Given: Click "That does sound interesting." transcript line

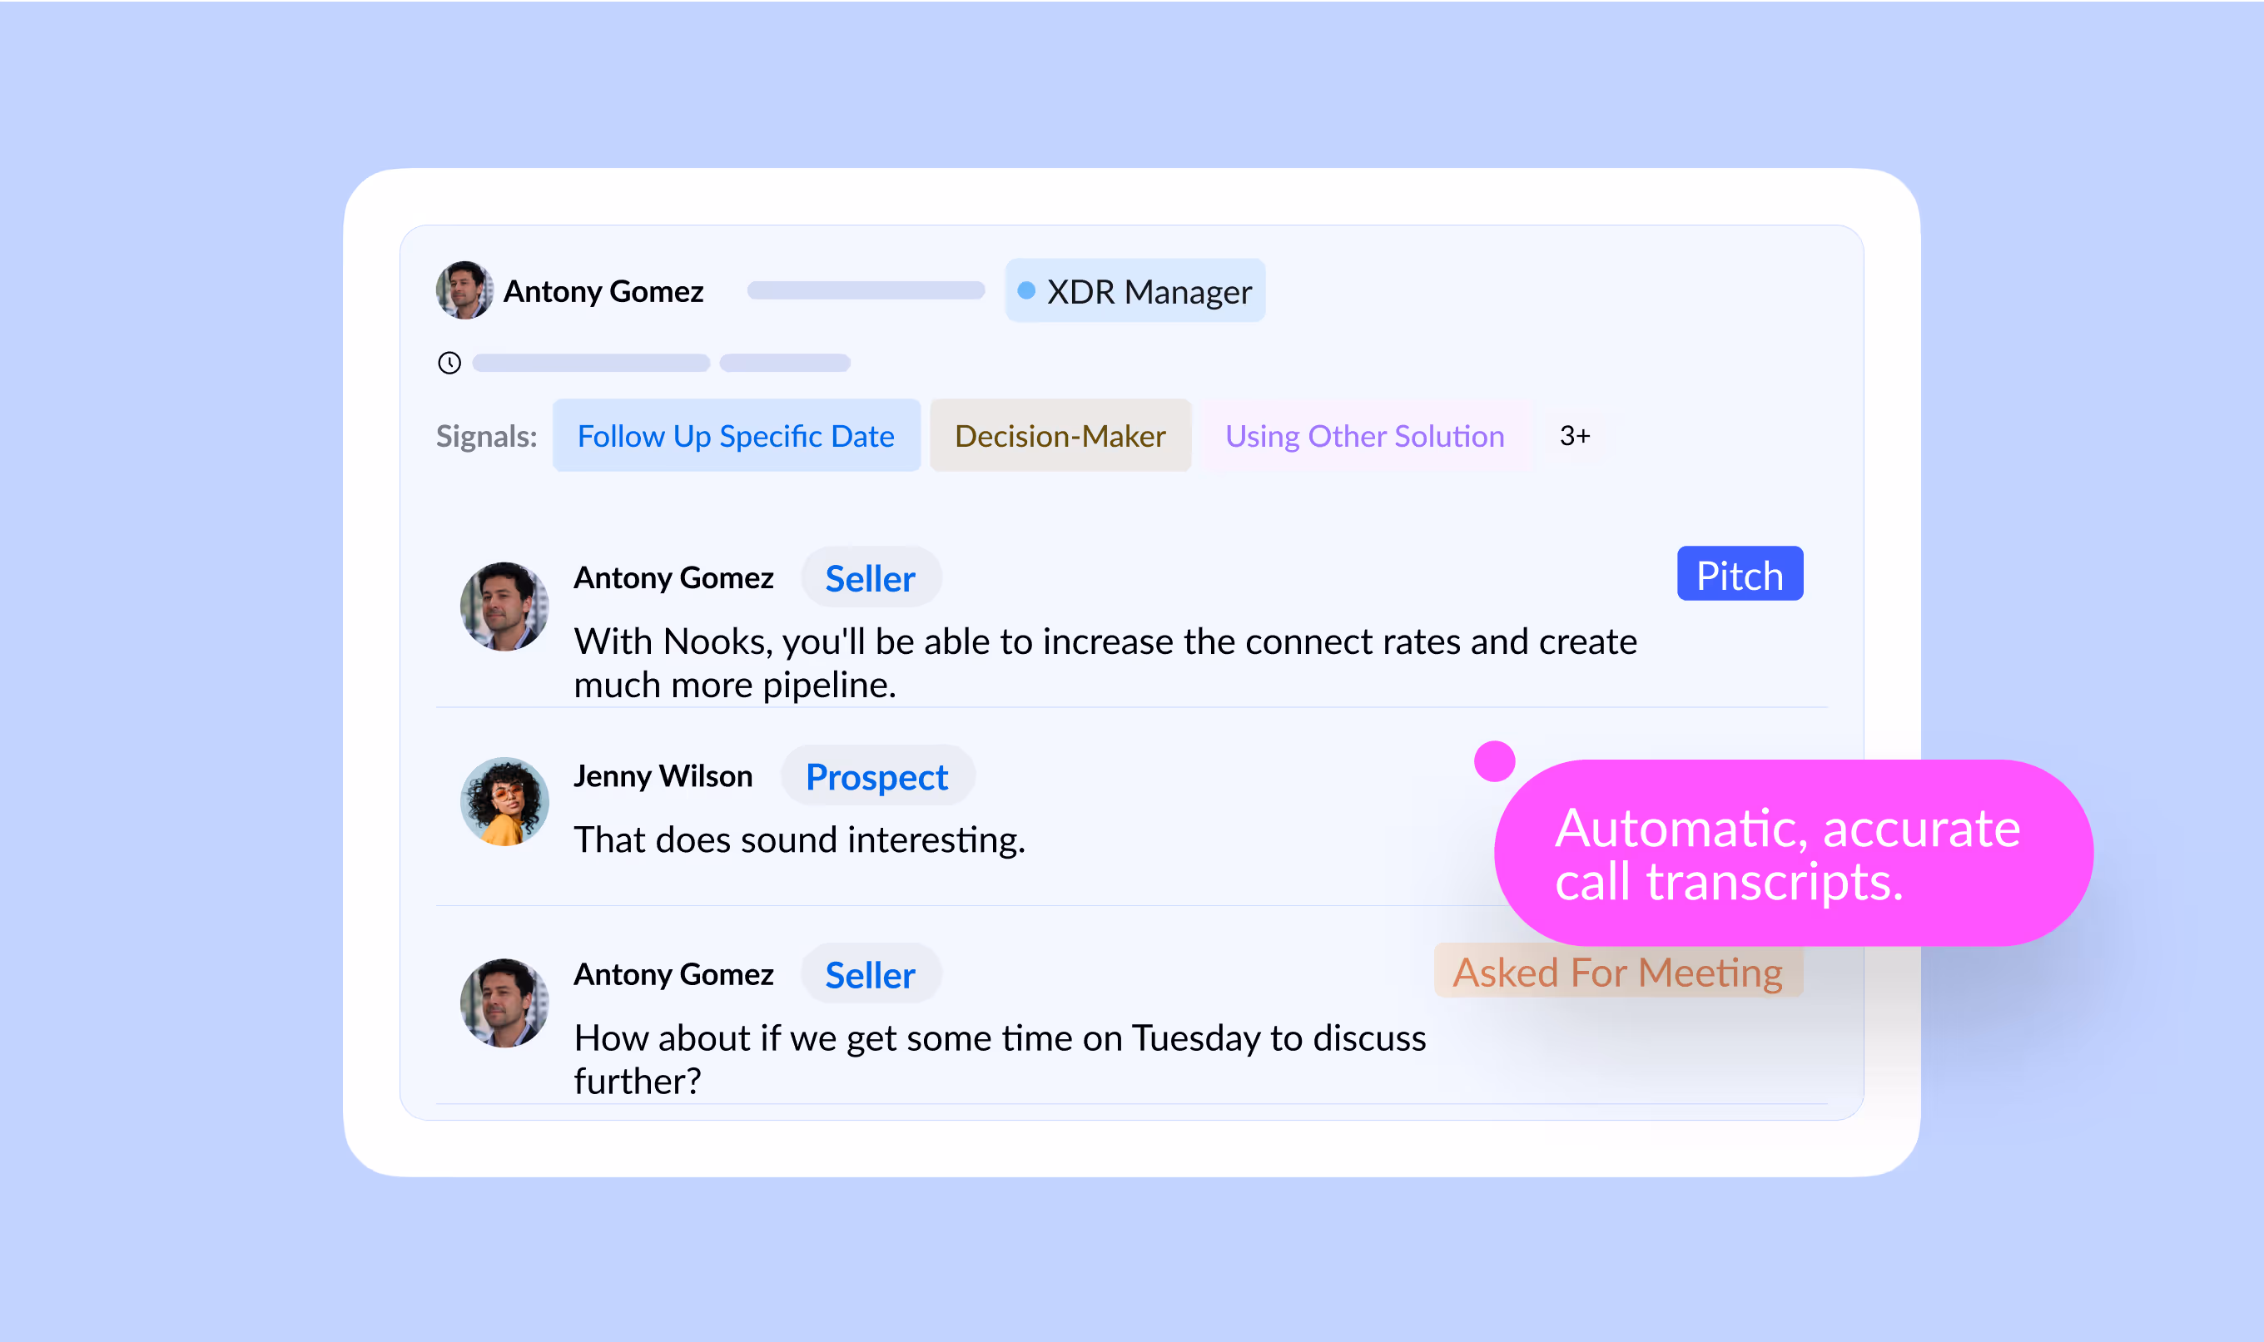Looking at the screenshot, I should 800,840.
